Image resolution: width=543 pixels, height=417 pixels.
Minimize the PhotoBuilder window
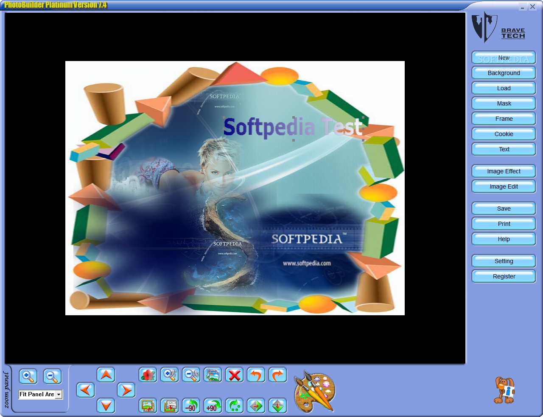click(x=523, y=7)
